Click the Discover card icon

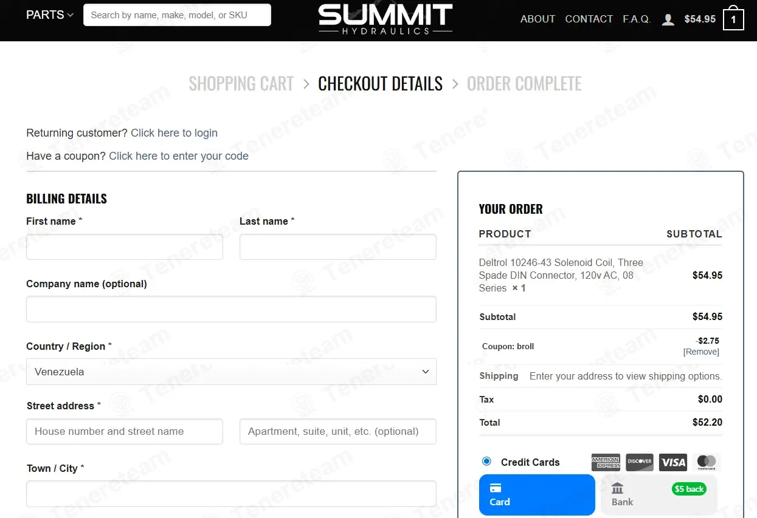640,462
